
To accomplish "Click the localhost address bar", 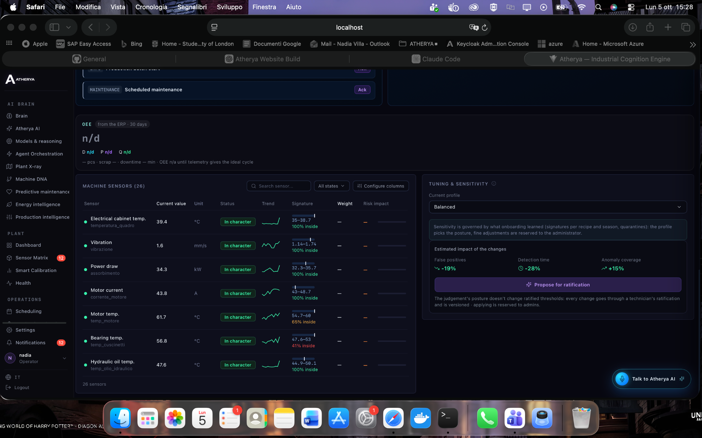I will pyautogui.click(x=349, y=27).
